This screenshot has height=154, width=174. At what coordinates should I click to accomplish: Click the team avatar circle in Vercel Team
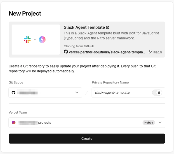[x=13, y=122]
